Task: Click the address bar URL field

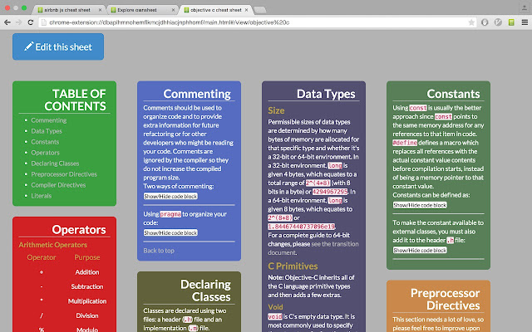Action: [253, 22]
